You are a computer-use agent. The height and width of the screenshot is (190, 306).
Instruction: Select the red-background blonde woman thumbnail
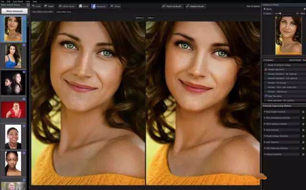13,110
